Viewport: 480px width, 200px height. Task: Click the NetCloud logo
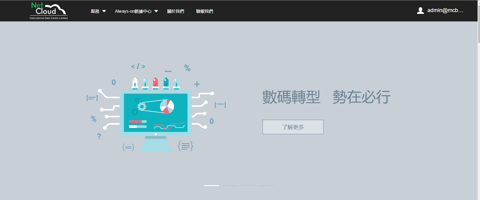pos(49,11)
